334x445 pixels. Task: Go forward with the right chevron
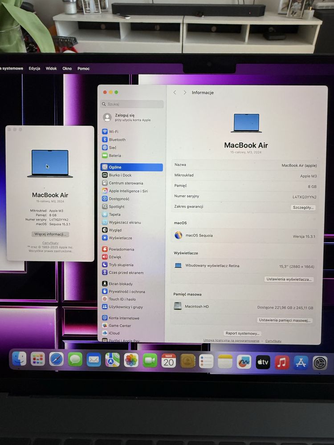click(185, 93)
